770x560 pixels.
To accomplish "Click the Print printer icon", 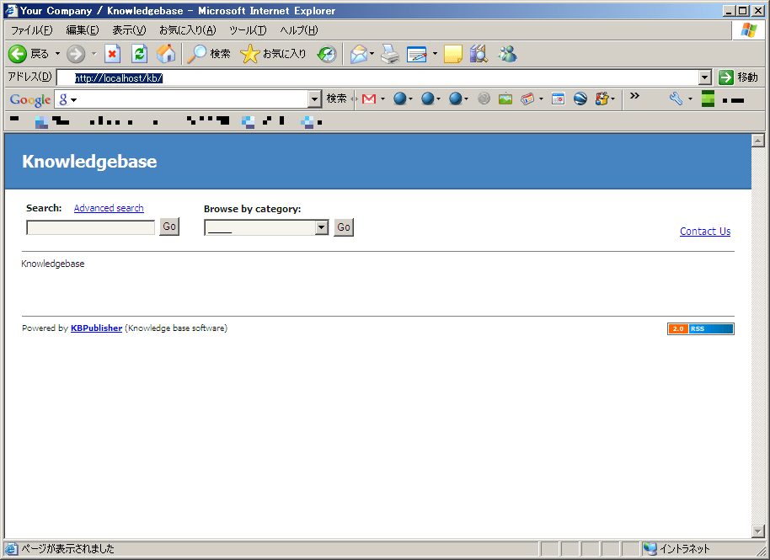I will [x=388, y=54].
